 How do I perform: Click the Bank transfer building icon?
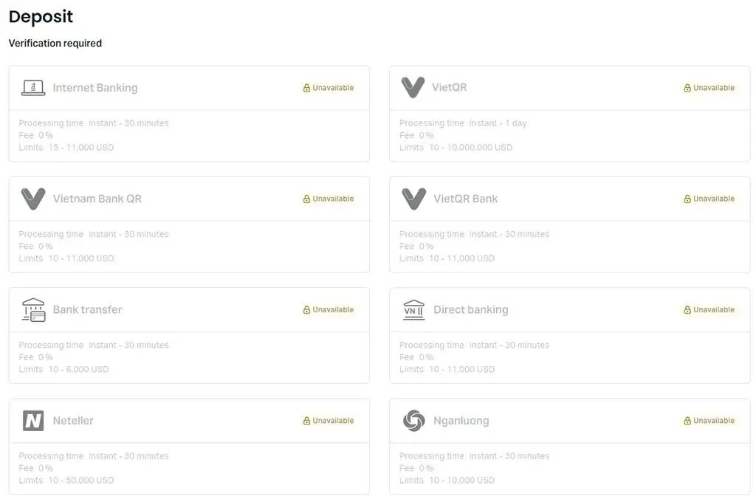point(33,310)
